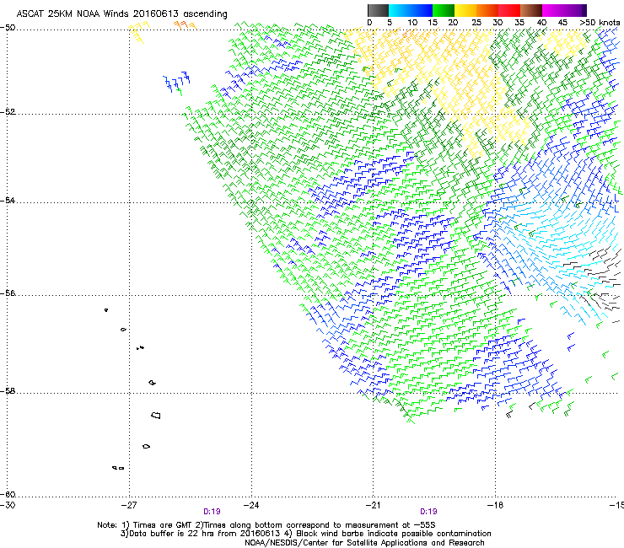Click the largest island outline below latitude -58
Image resolution: width=624 pixels, height=548 pixels.
pos(156,415)
